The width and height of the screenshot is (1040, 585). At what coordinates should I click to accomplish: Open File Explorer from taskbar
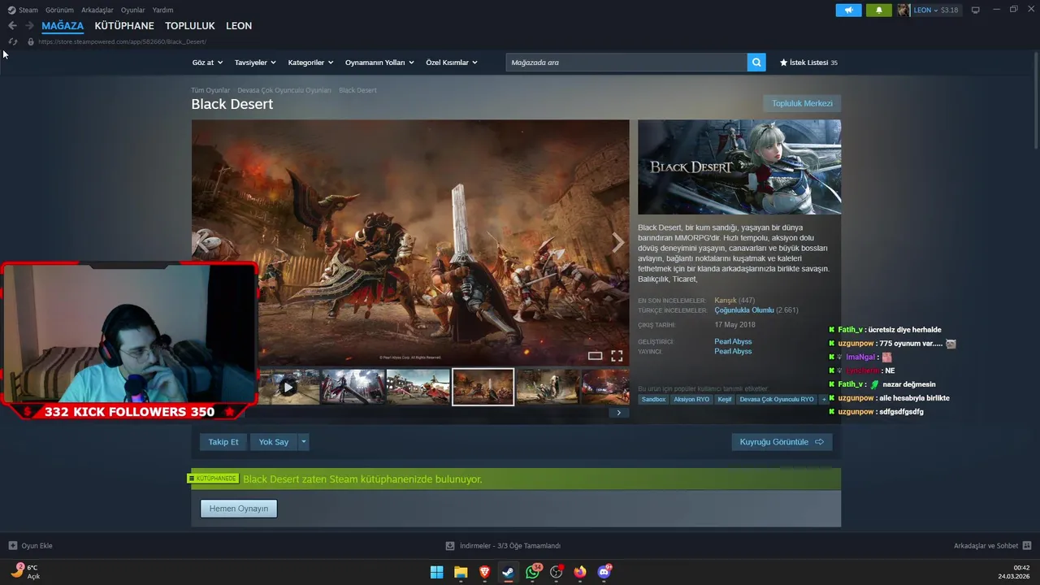pyautogui.click(x=461, y=572)
